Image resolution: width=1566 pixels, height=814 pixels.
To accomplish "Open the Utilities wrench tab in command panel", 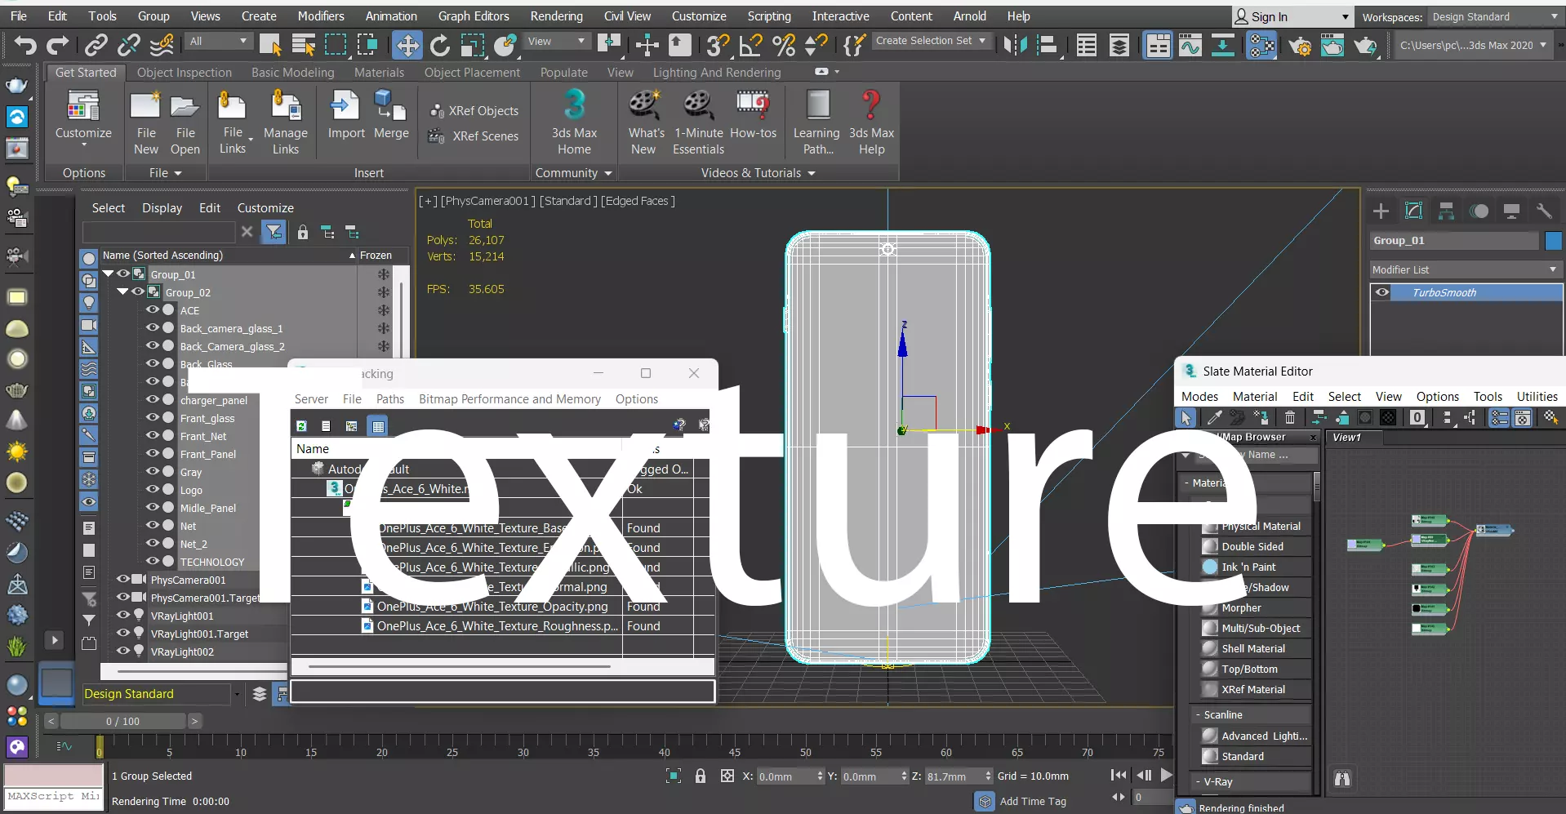I will [1544, 211].
